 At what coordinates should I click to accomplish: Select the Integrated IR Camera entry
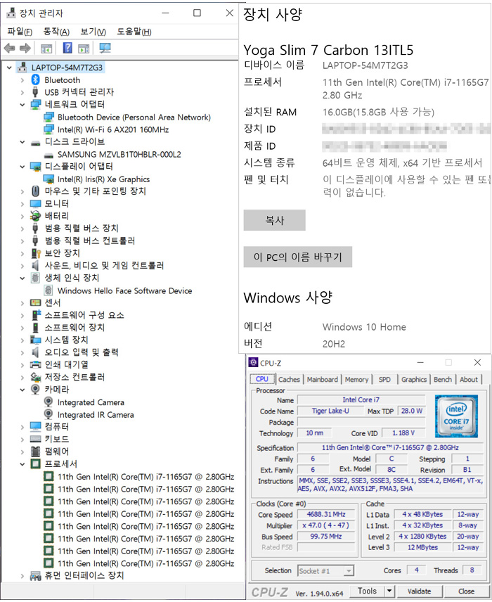pyautogui.click(x=96, y=415)
